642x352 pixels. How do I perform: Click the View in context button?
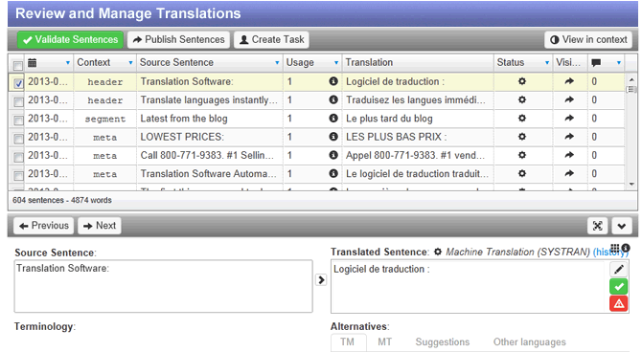(588, 39)
